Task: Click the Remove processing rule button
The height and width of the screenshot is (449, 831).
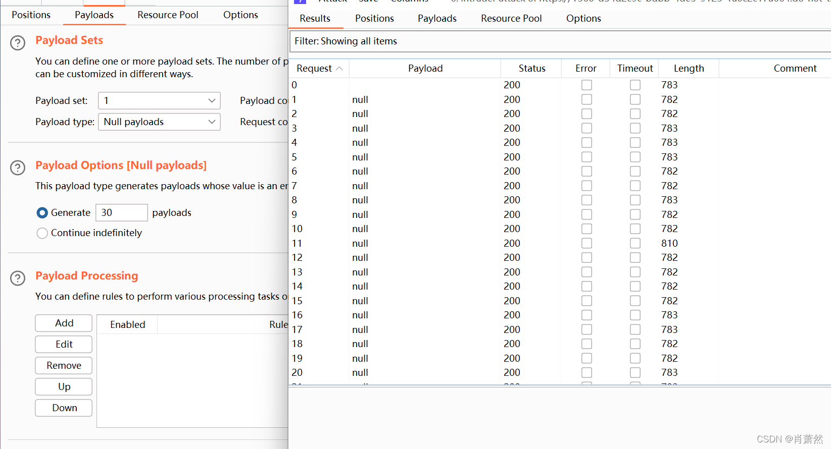Action: 64,366
